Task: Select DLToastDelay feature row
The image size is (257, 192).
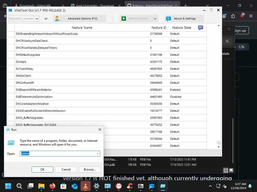Action: (x=107, y=69)
